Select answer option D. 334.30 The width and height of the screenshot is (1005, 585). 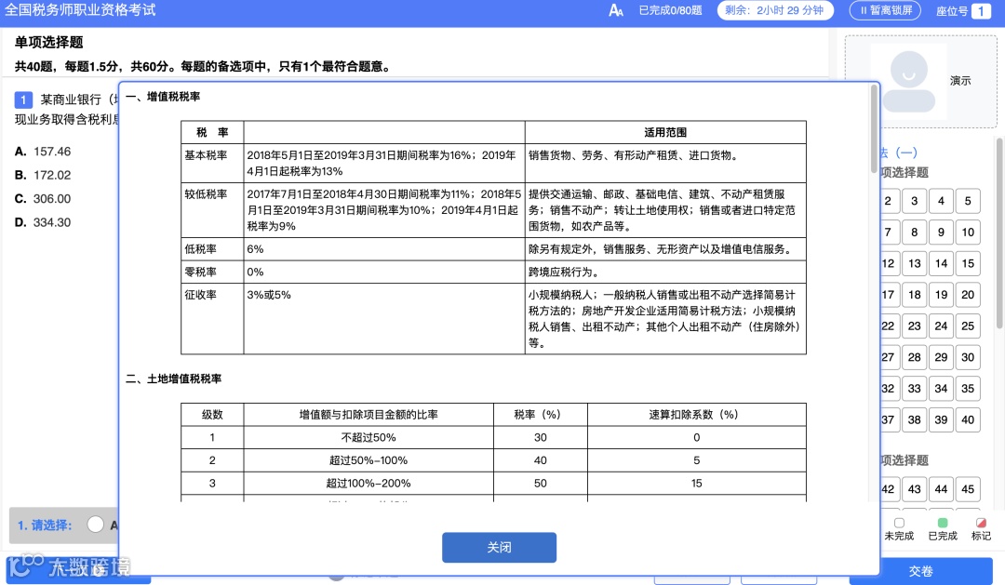pos(43,222)
